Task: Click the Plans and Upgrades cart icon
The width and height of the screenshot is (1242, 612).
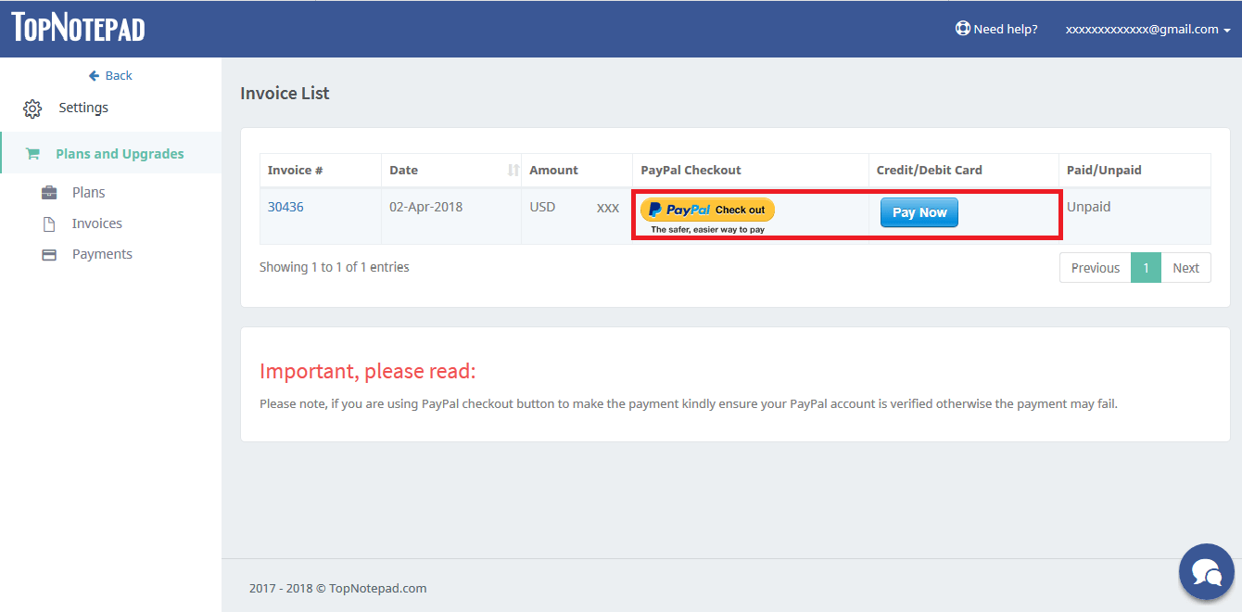Action: 32,154
